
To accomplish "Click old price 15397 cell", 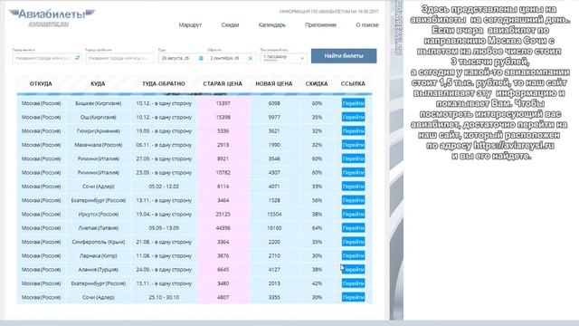I will click(223, 103).
